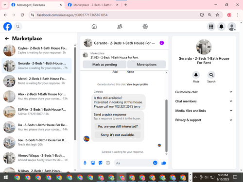Send 'Sorry, it's not available.' quick response
Viewport: 243px width, 182px height.
pyautogui.click(x=118, y=135)
